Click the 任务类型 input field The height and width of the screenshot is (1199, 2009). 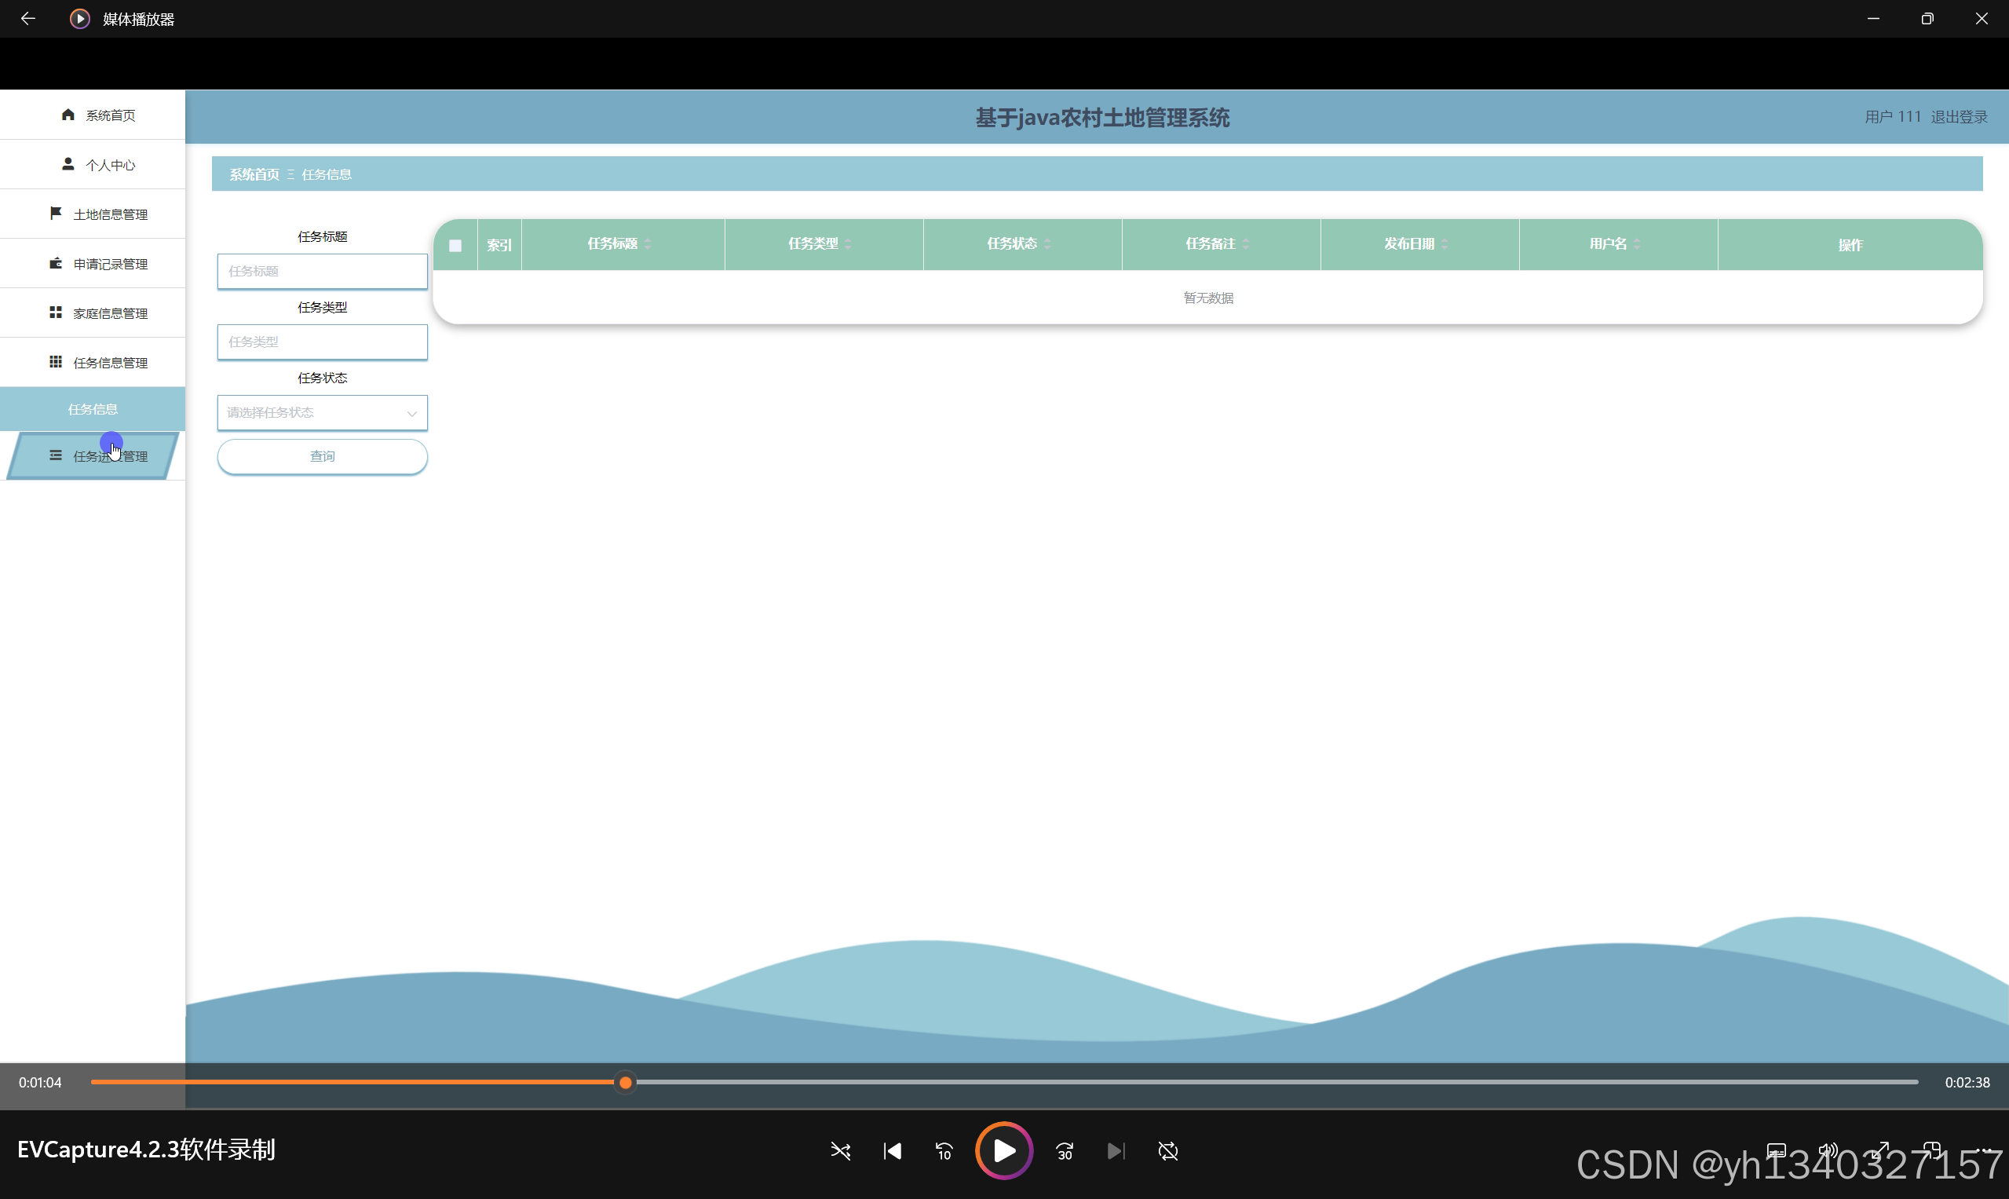[322, 342]
